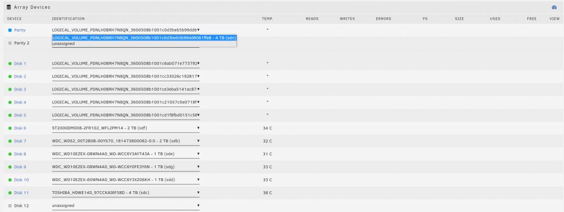The width and height of the screenshot is (564, 212).
Task: Open Disk 3 identification dropdown
Action: coord(126,89)
